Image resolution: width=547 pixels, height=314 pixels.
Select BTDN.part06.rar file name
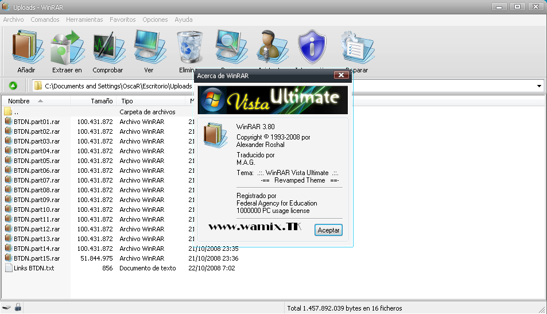coord(37,170)
